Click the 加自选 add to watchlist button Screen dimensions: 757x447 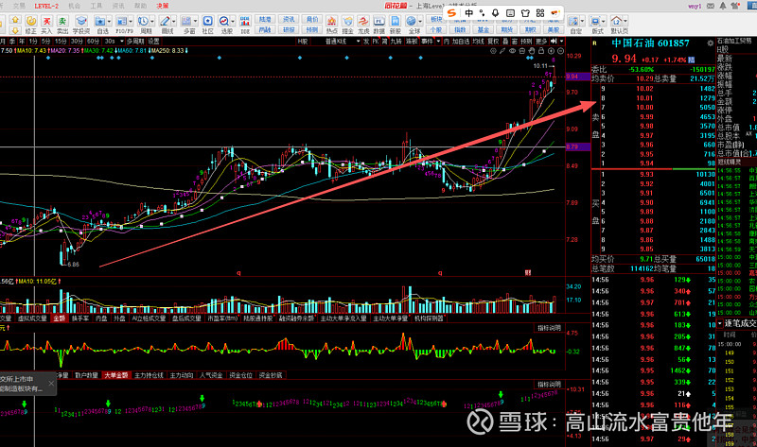click(461, 42)
